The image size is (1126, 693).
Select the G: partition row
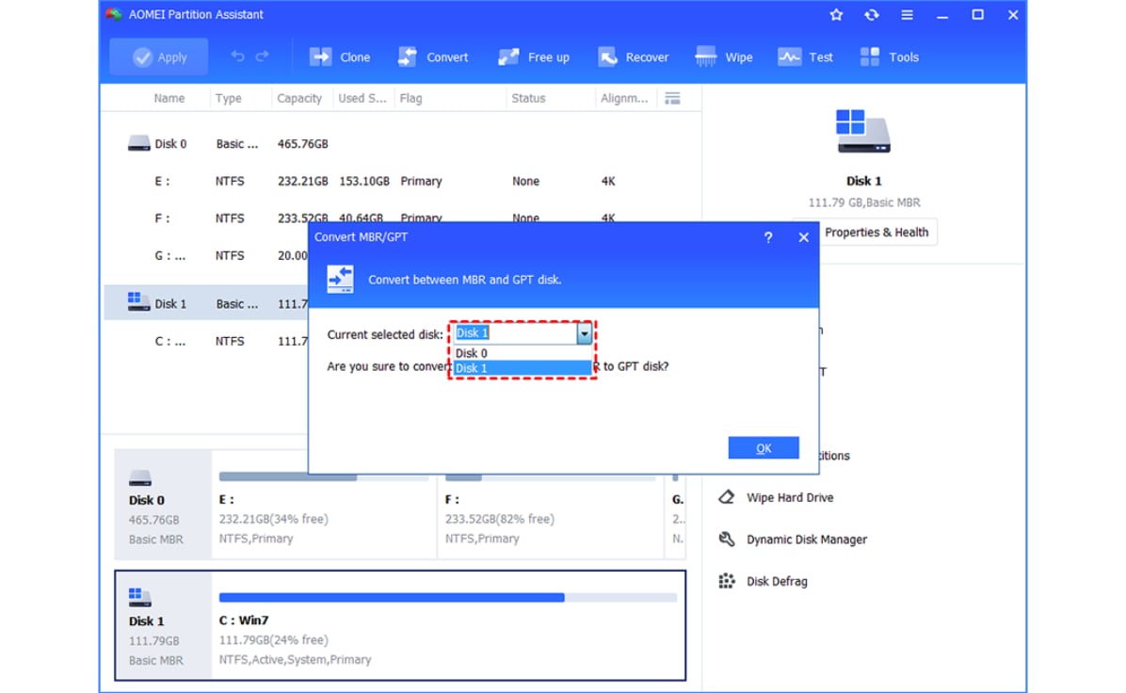tap(207, 256)
